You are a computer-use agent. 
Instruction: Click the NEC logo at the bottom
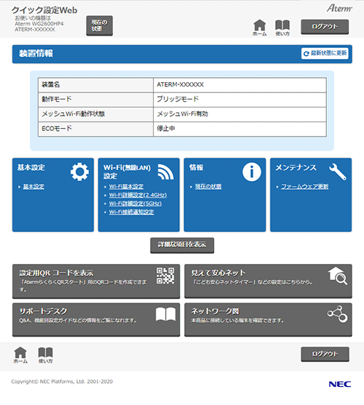tap(340, 384)
